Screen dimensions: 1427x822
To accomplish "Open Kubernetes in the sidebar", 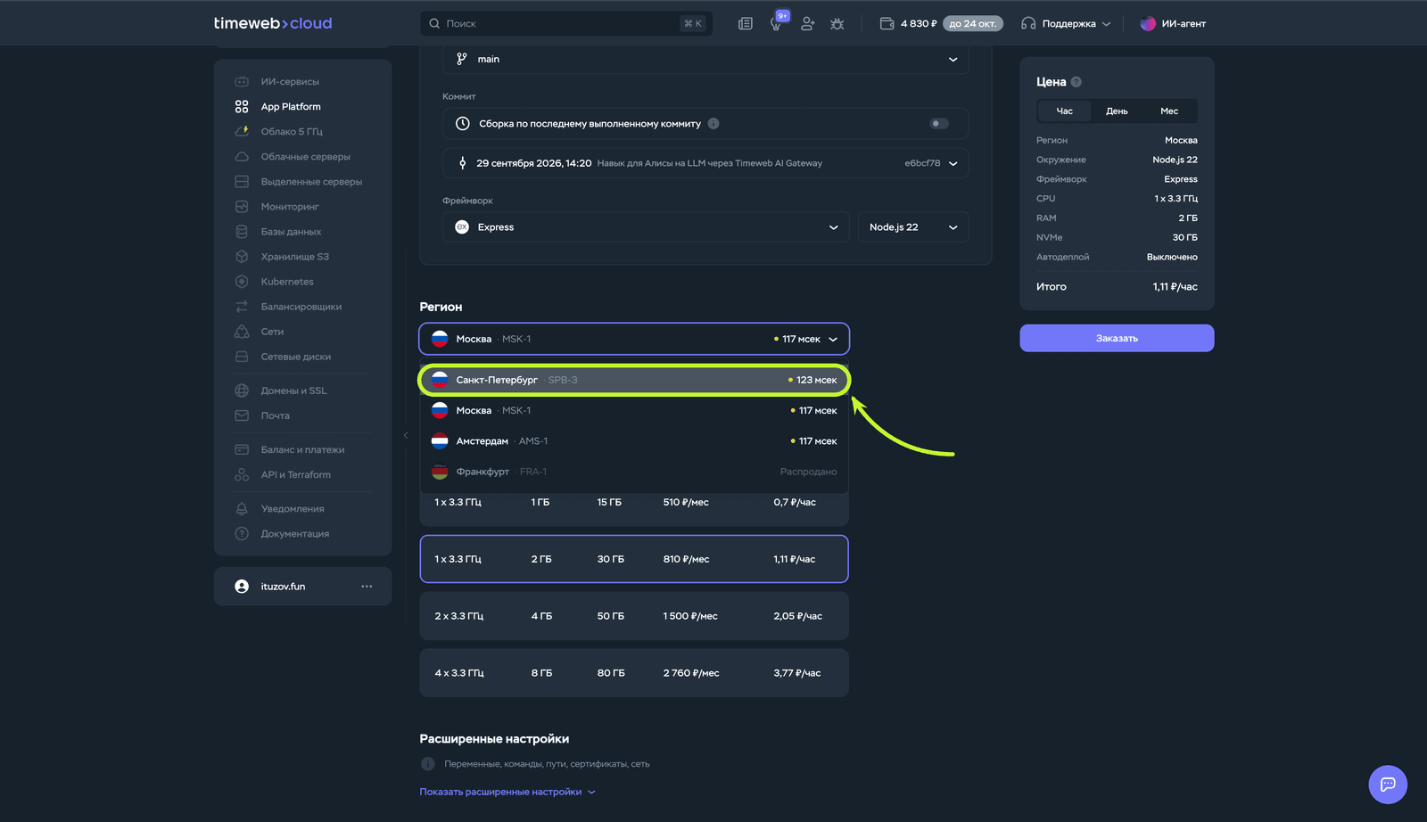I will [x=287, y=282].
